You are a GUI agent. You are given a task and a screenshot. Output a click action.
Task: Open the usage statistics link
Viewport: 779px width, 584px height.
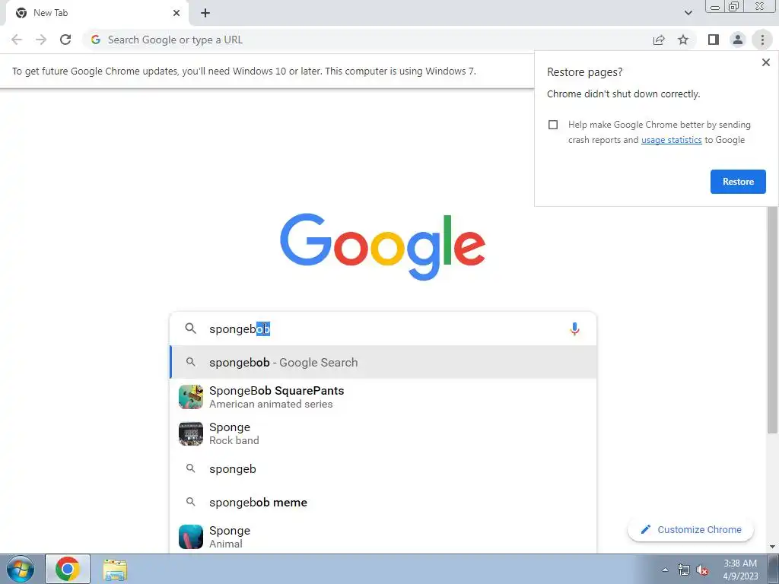coord(671,140)
